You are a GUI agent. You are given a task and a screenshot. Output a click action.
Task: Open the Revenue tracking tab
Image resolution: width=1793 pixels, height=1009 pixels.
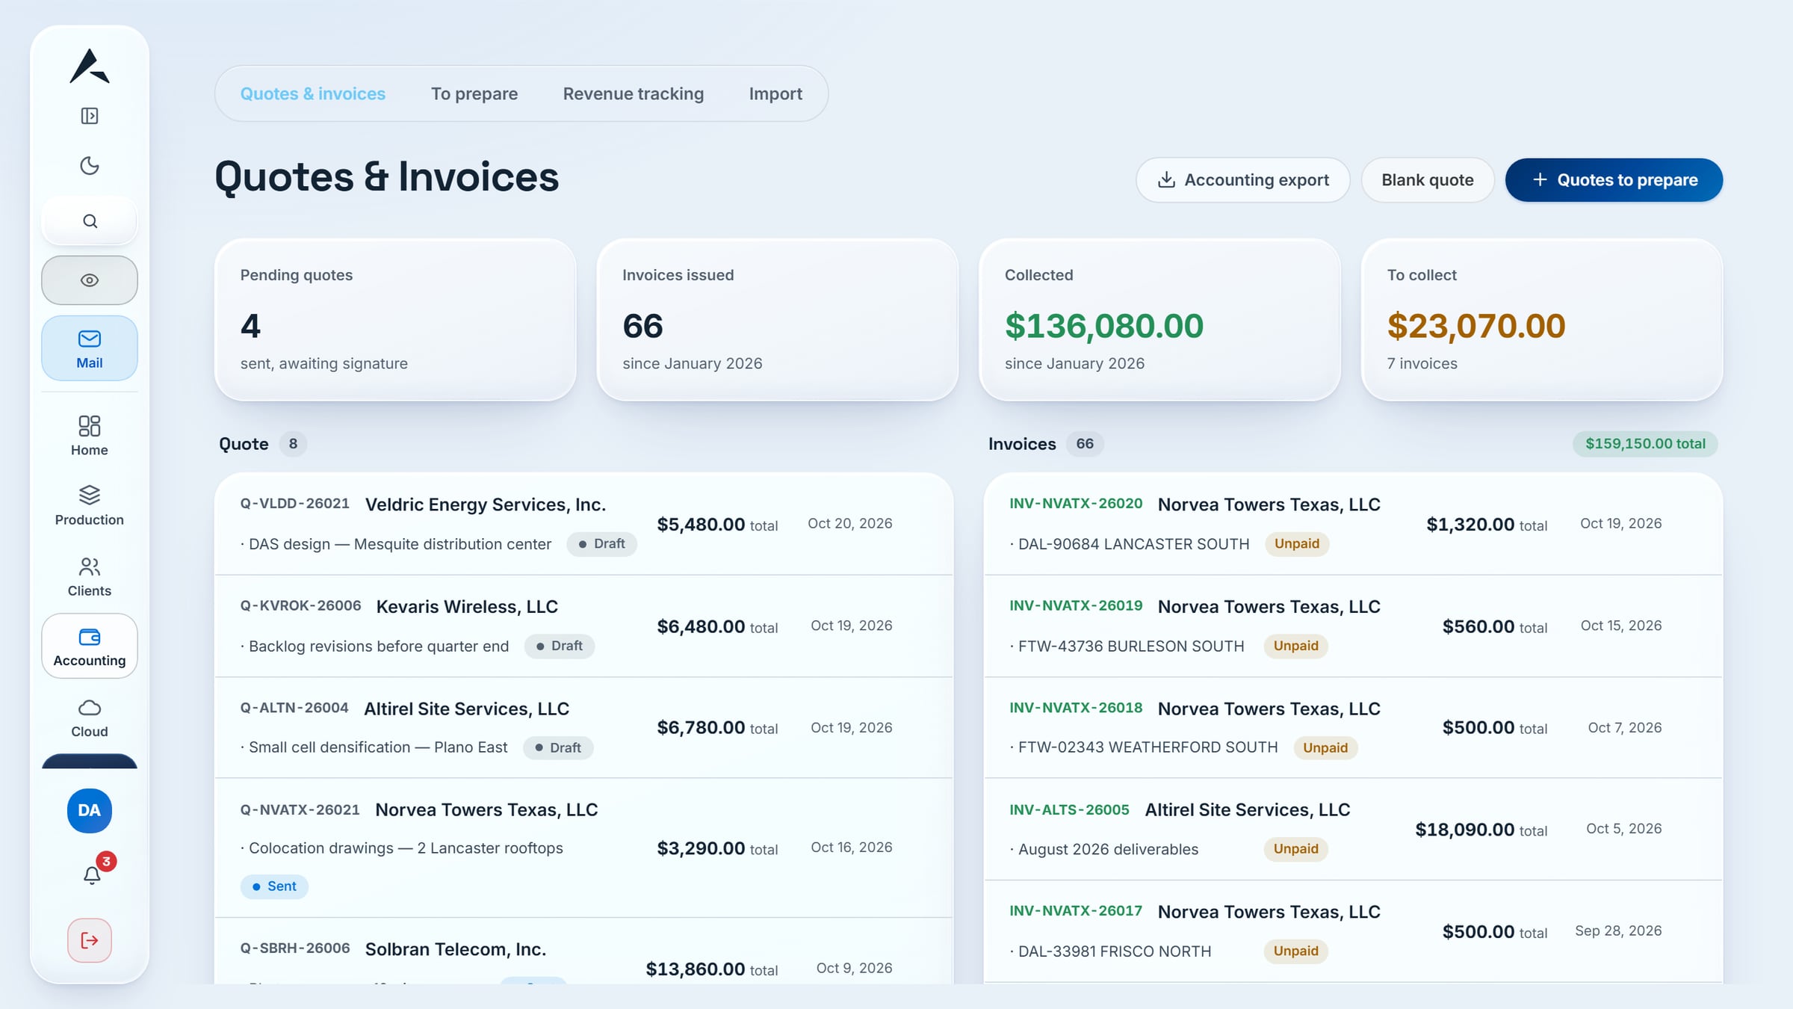coord(634,93)
